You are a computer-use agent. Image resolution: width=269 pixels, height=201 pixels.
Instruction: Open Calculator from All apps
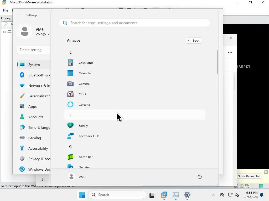point(134,63)
